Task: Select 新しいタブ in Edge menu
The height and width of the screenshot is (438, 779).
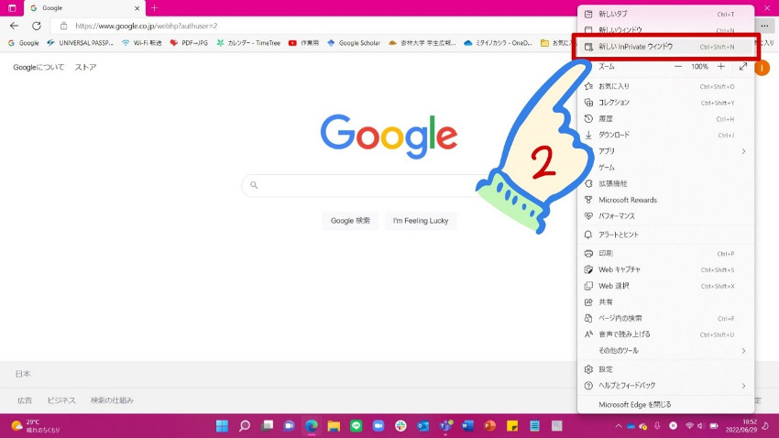Action: pos(665,14)
